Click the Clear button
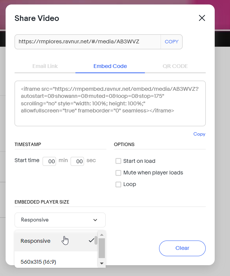Screen dimensions: 230x276 pyautogui.click(x=182, y=248)
